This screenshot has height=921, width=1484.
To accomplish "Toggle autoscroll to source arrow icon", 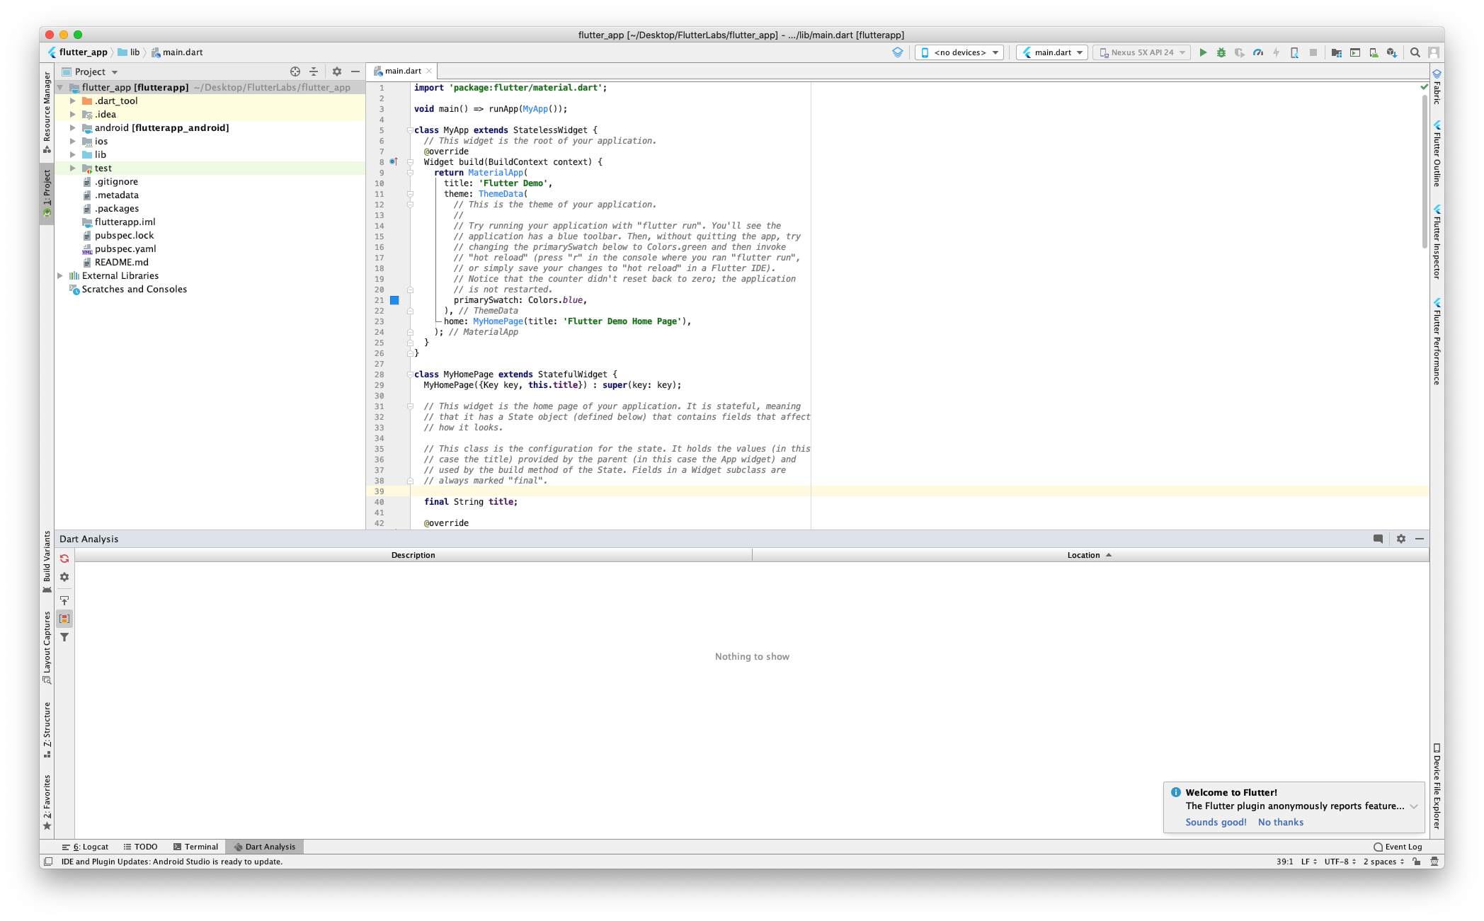I will coord(64,600).
